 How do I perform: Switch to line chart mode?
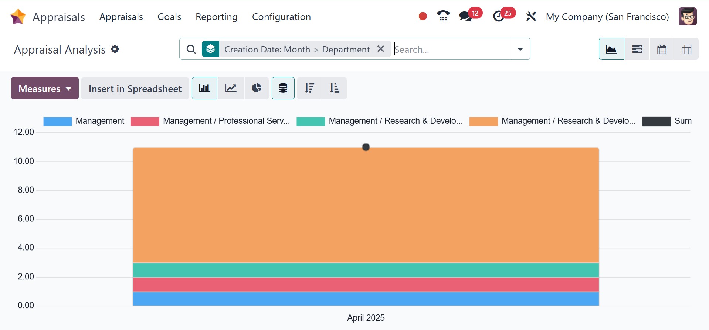231,88
